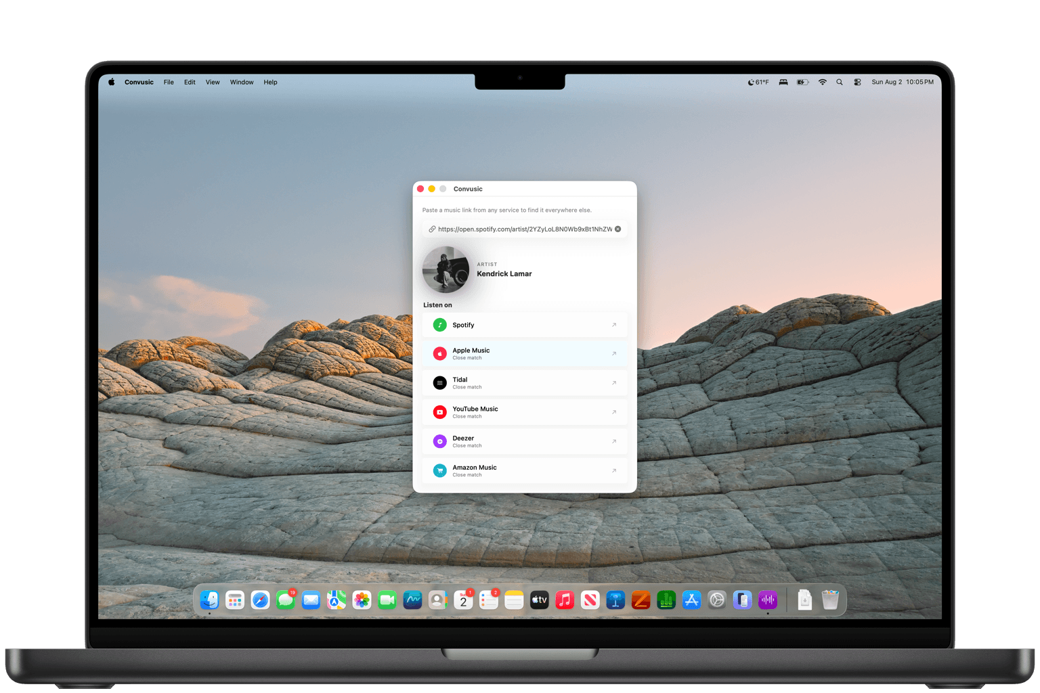Open the Apple logo menu
Viewport: 1040px width, 693px height.
point(111,82)
